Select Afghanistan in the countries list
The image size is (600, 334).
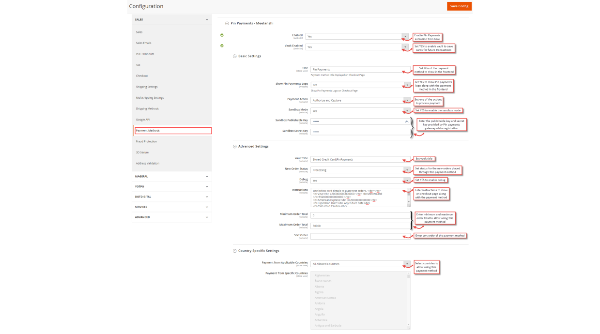(322, 275)
